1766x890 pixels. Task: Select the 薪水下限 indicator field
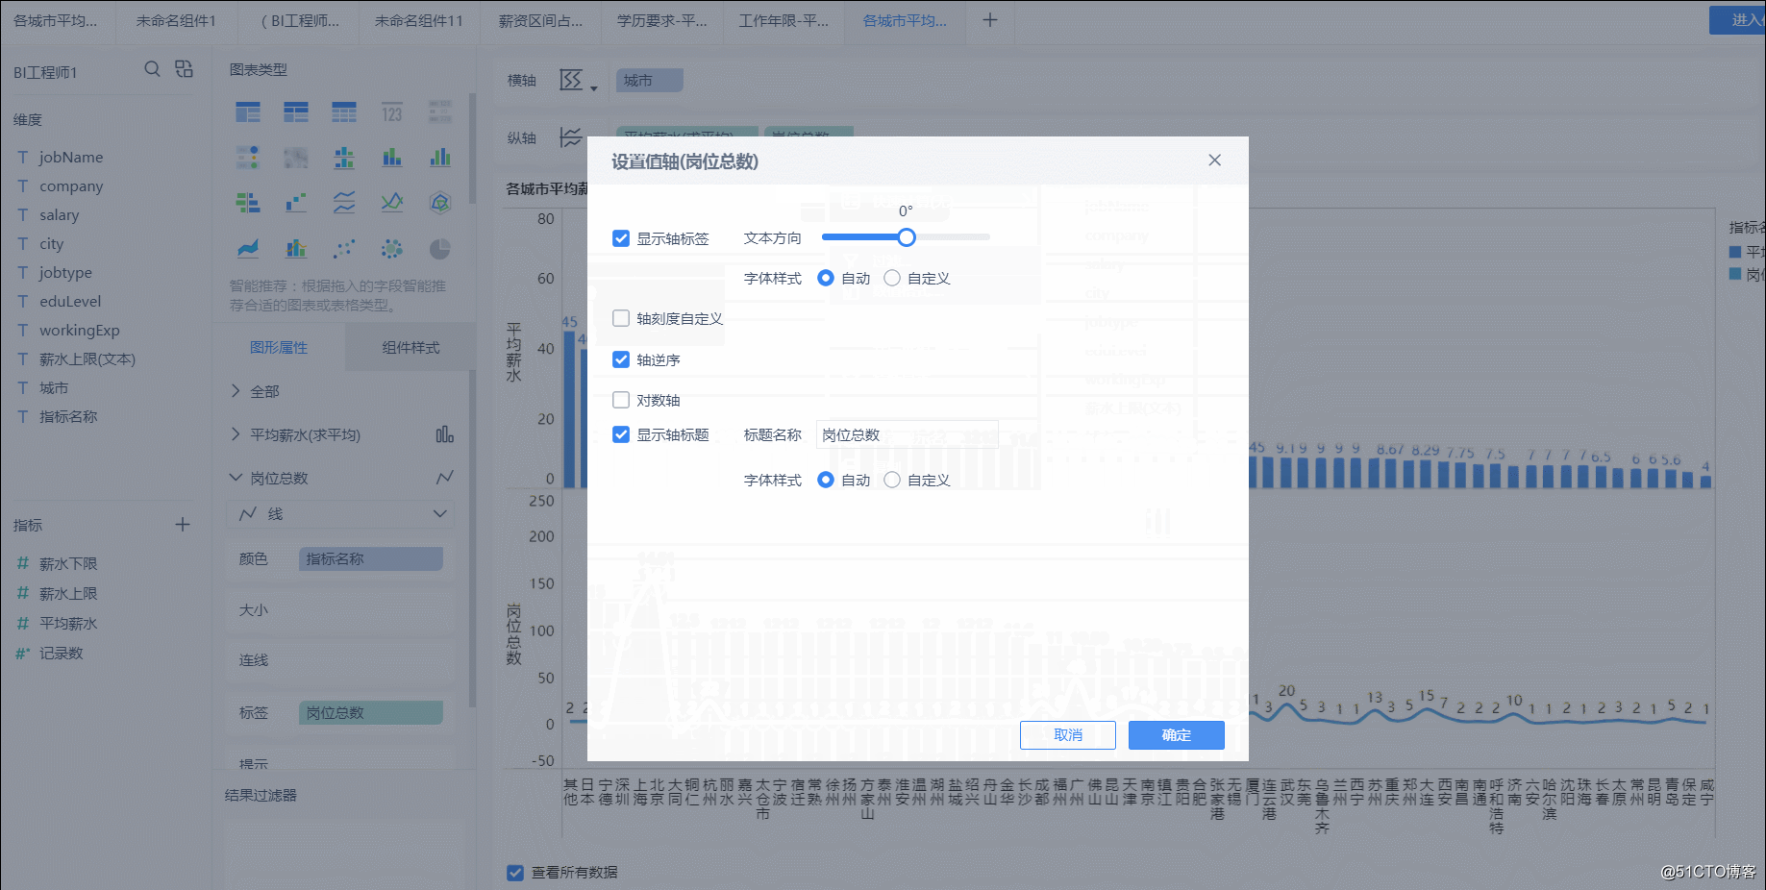[x=68, y=563]
